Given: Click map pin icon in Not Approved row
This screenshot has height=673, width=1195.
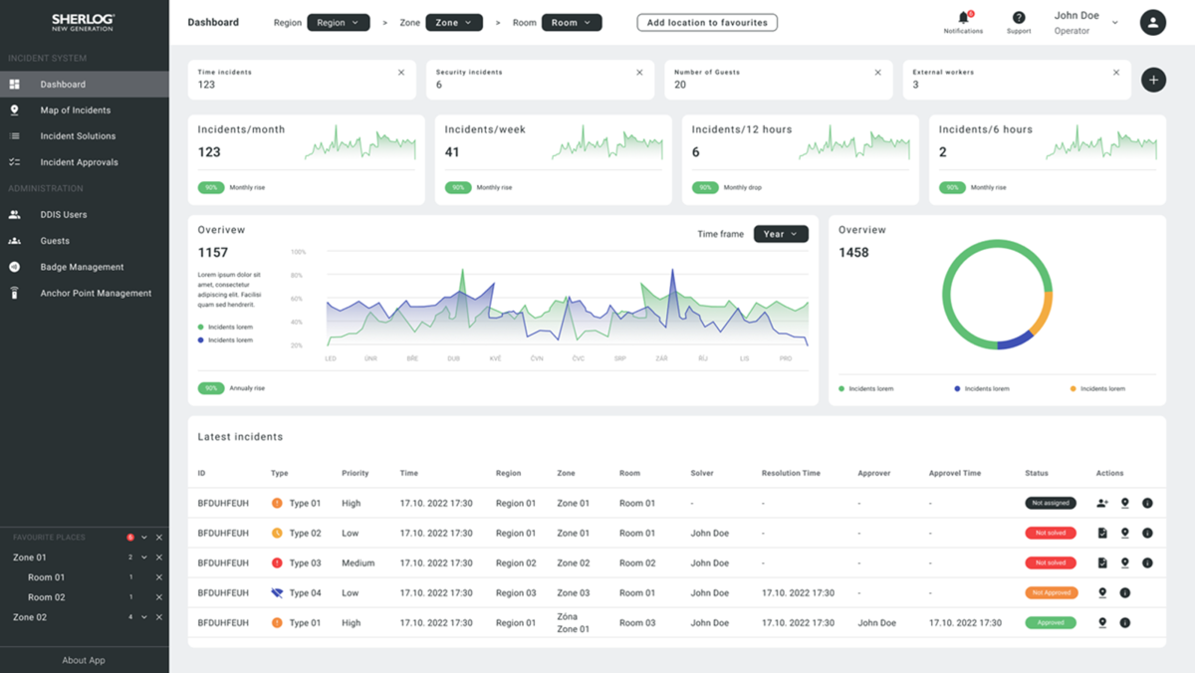Looking at the screenshot, I should pyautogui.click(x=1102, y=593).
